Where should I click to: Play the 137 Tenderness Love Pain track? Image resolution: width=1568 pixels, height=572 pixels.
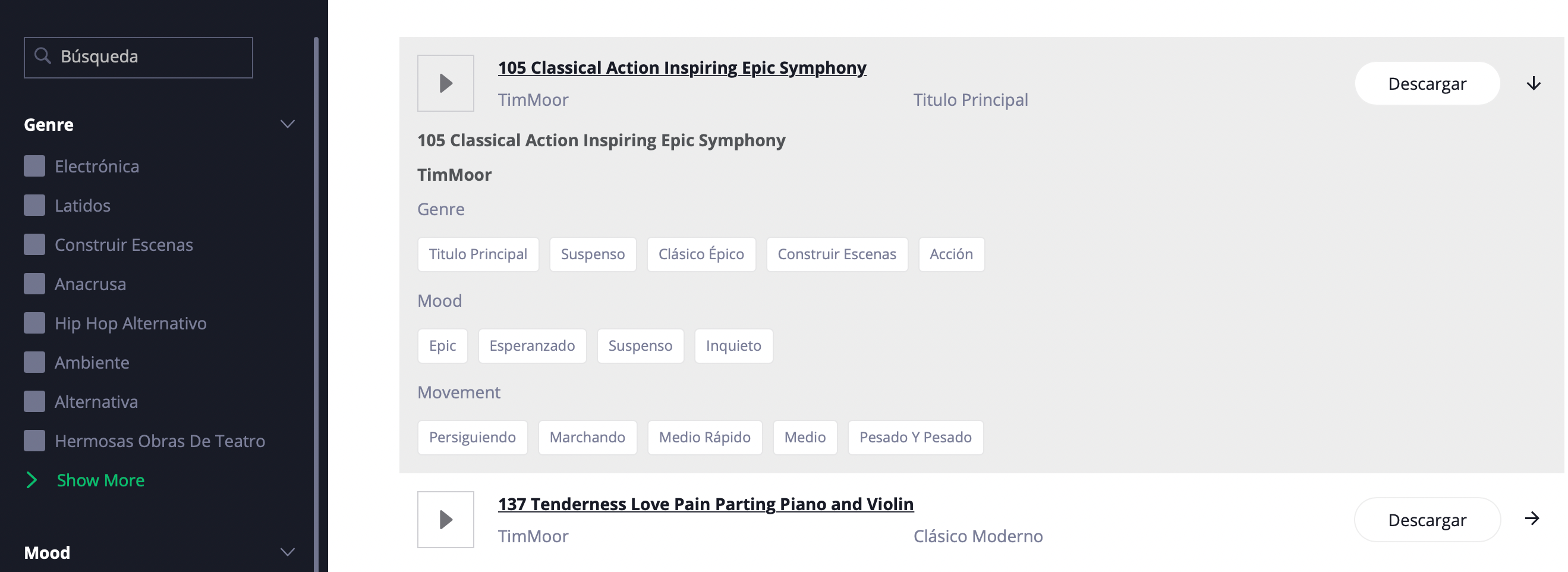click(x=445, y=519)
